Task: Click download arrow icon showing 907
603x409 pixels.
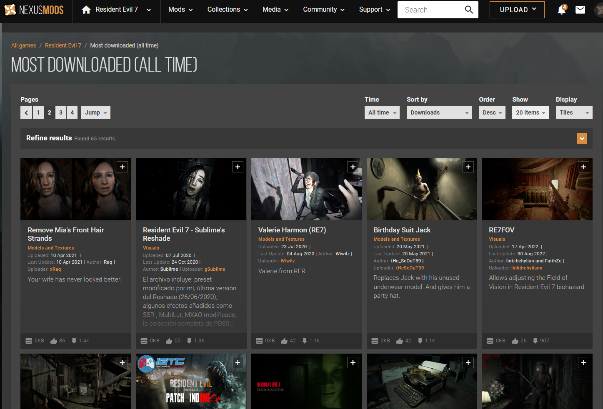Action: pos(535,341)
